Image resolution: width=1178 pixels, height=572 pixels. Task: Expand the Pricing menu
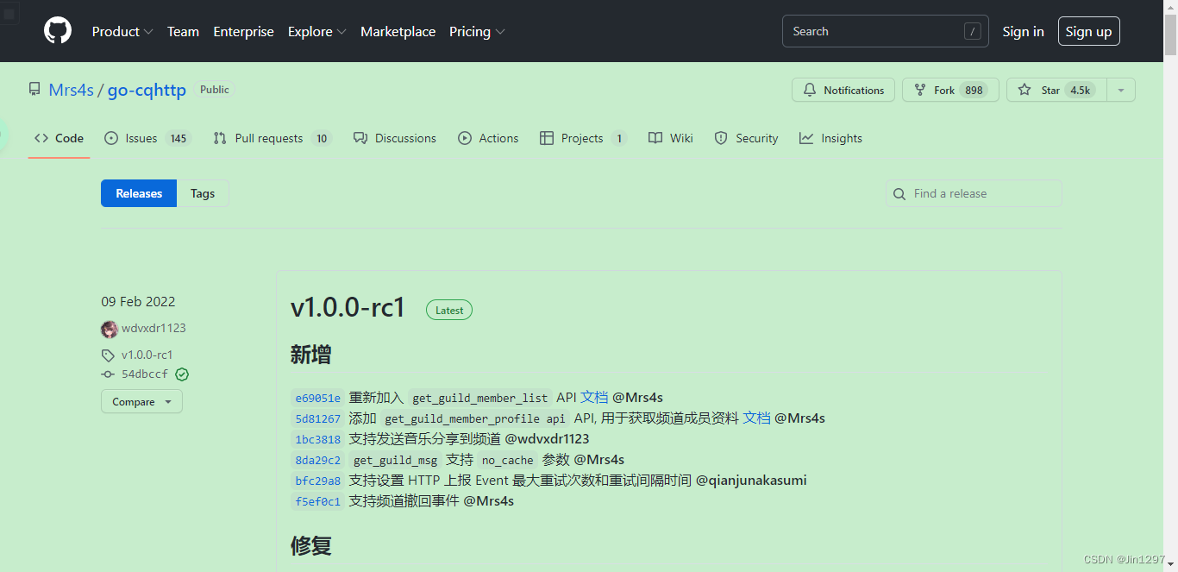(x=477, y=31)
